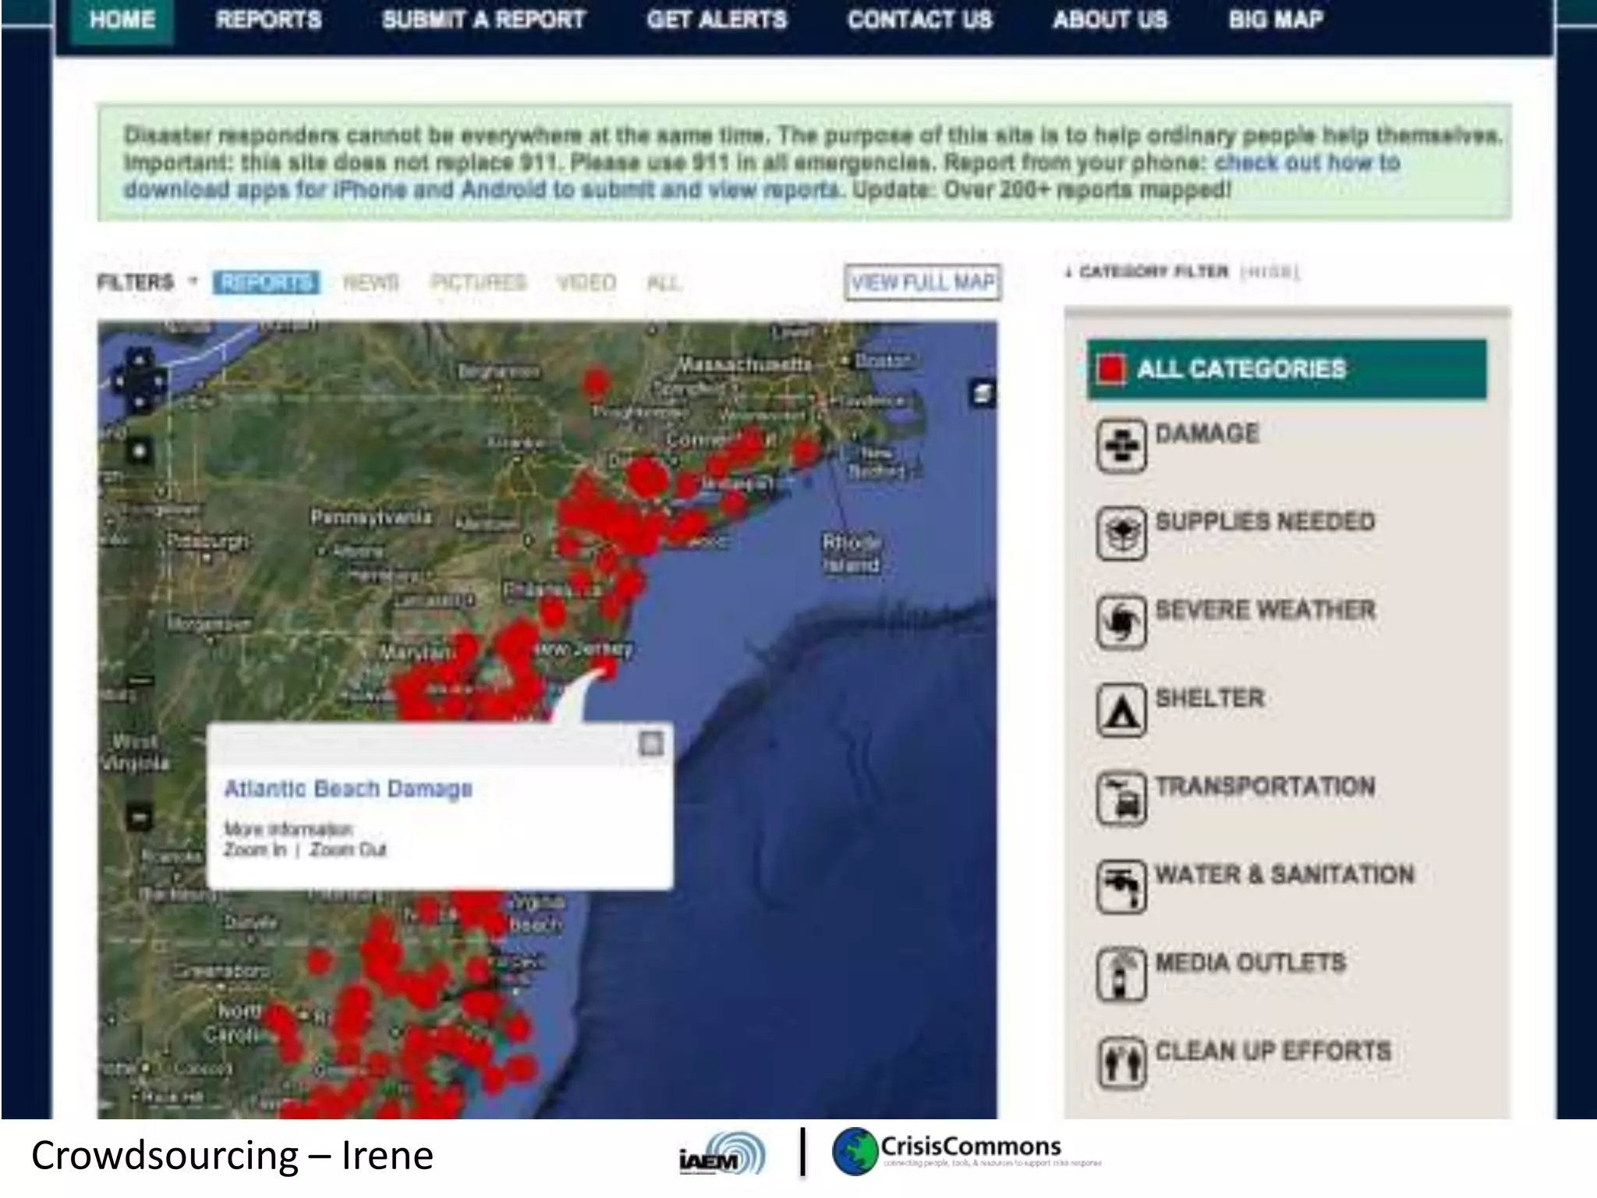1597x1198 pixels.
Task: Click the Water & Sanitation faucet icon
Action: click(1121, 887)
